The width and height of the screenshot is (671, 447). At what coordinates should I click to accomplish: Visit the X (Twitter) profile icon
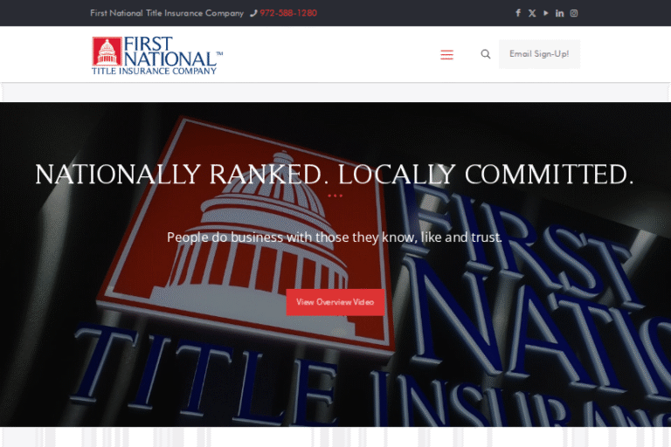coord(532,13)
